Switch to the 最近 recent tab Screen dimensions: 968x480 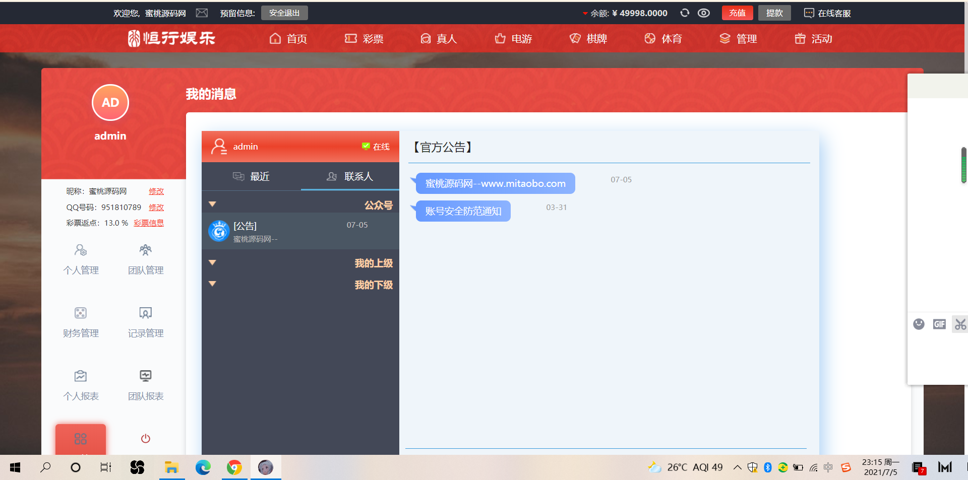click(251, 177)
